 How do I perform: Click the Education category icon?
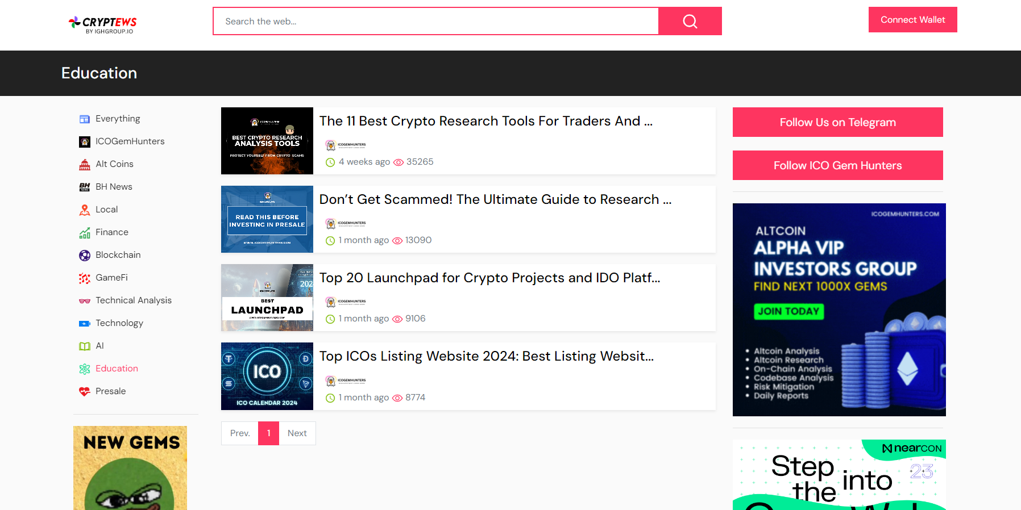pyautogui.click(x=85, y=369)
